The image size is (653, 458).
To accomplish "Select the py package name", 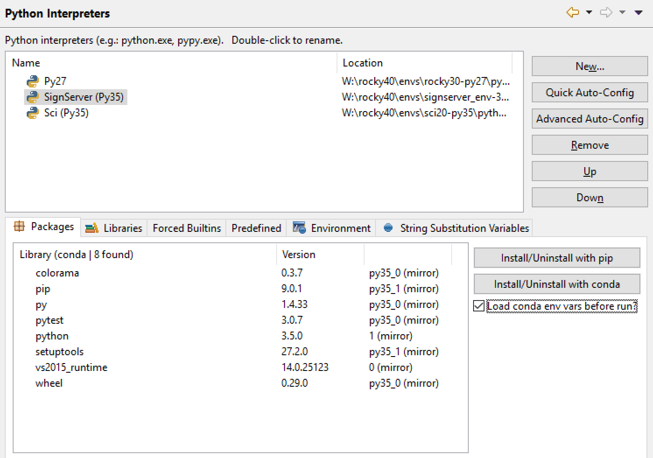I will [x=41, y=305].
